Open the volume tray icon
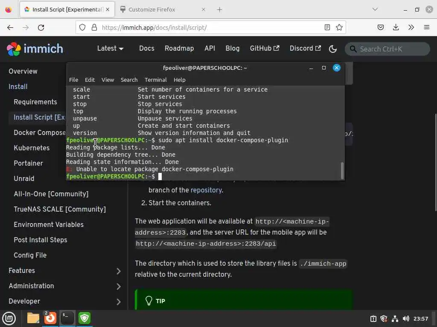This screenshot has width=437, height=327. (x=406, y=318)
